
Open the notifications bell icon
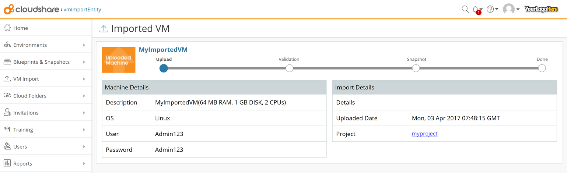(x=475, y=9)
